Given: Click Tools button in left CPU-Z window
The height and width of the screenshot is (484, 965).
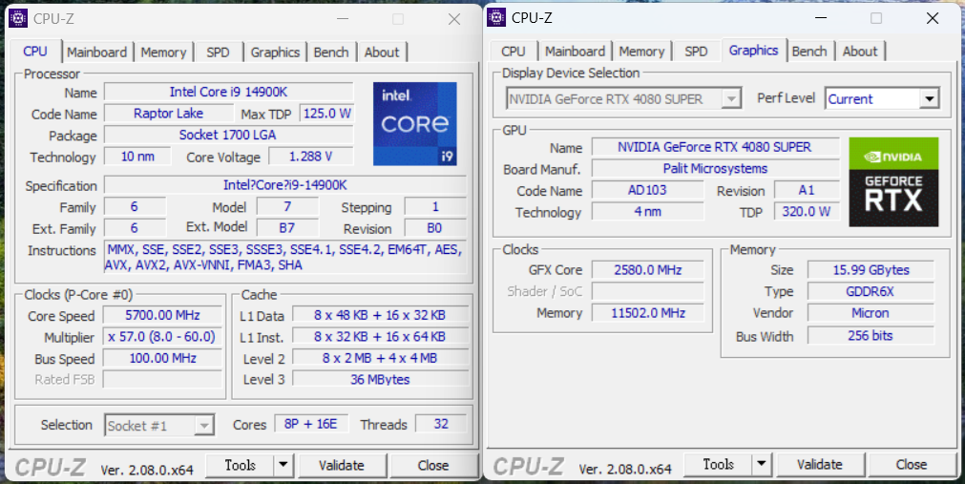Looking at the screenshot, I should pos(240,466).
